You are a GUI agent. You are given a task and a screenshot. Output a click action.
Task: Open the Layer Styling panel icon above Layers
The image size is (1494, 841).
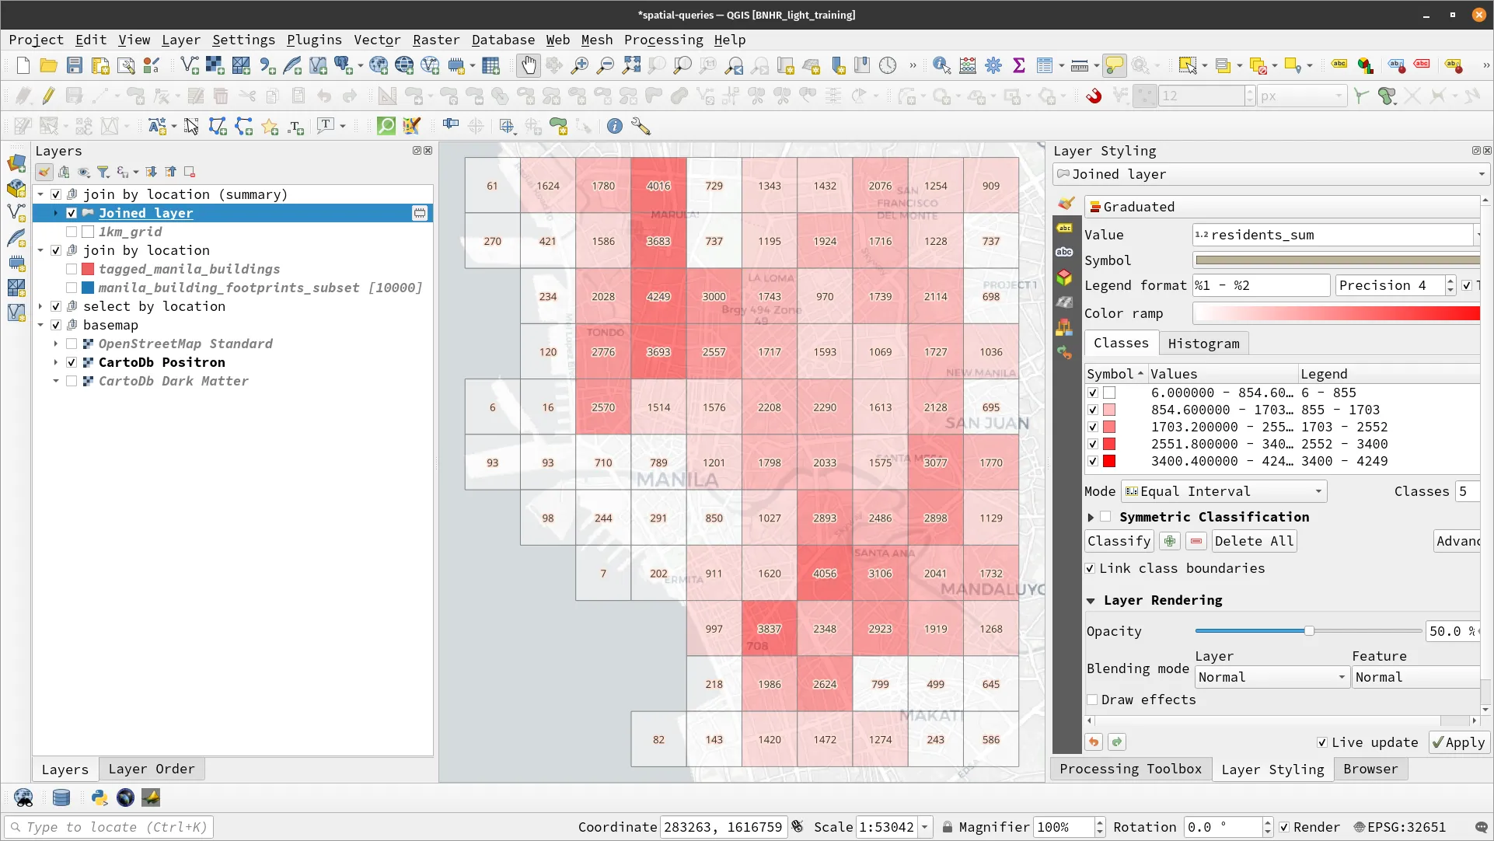tap(44, 172)
